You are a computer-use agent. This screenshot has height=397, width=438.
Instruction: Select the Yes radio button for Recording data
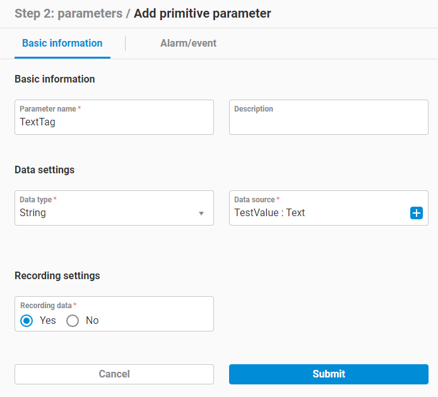(x=27, y=321)
